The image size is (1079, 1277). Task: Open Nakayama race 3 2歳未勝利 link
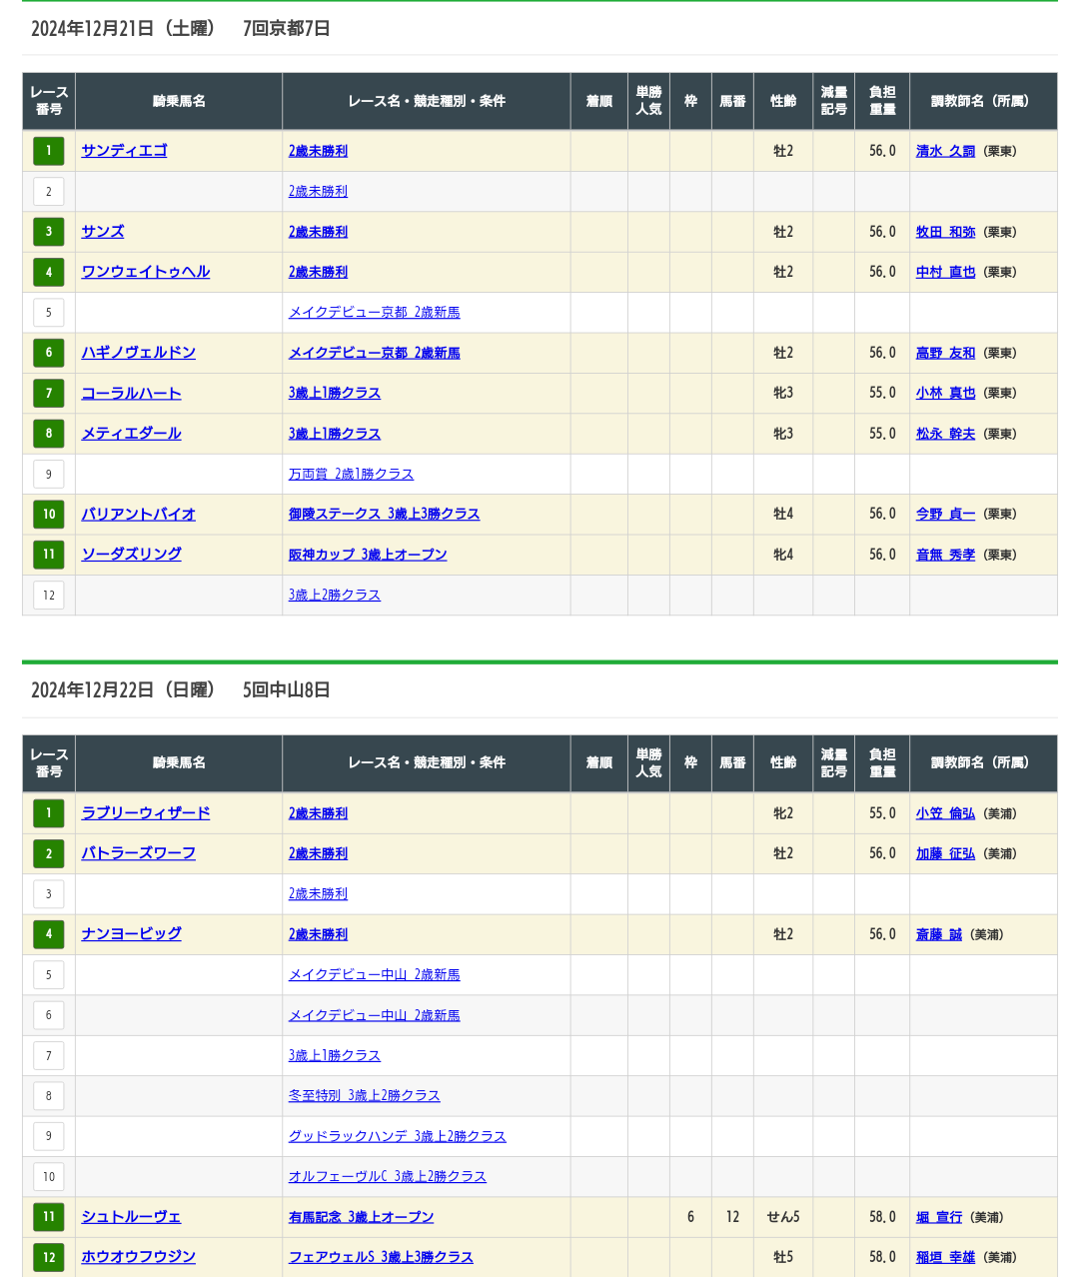(x=319, y=894)
